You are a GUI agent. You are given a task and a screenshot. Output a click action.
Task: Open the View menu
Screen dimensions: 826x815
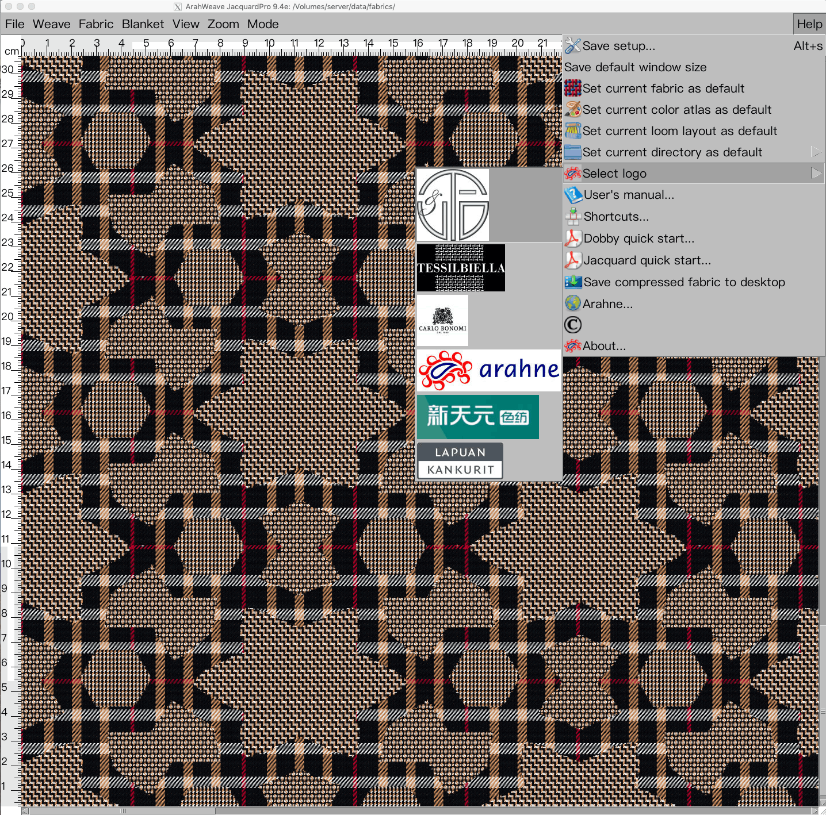(x=186, y=24)
